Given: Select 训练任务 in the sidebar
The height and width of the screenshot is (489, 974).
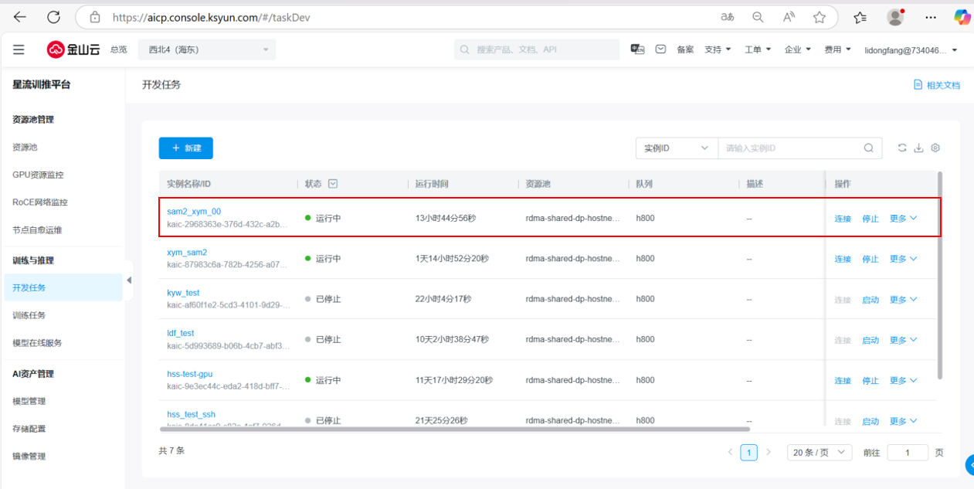Looking at the screenshot, I should [x=29, y=315].
